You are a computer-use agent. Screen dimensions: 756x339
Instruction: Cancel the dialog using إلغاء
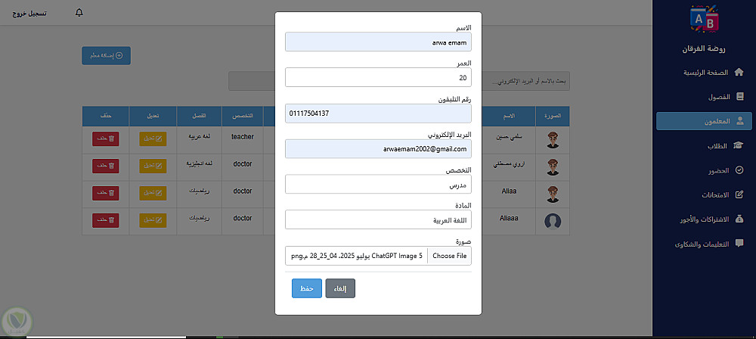click(340, 288)
